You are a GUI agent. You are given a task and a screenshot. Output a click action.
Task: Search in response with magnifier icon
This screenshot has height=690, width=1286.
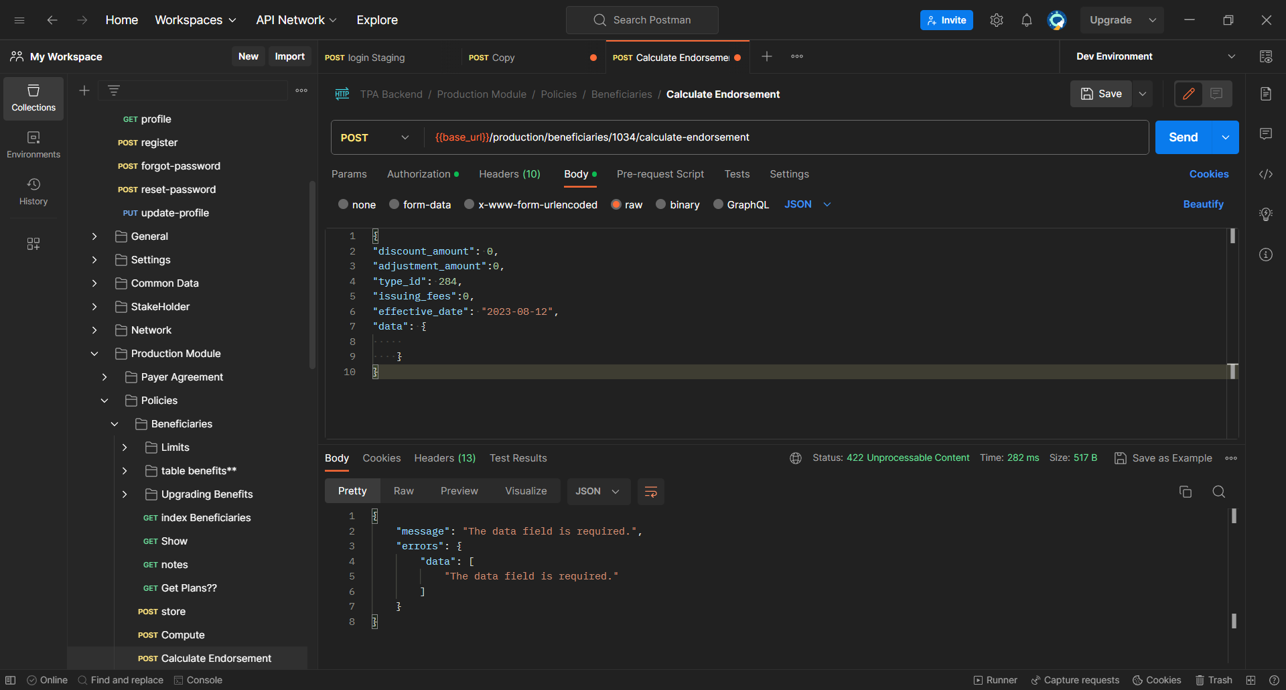[1218, 492]
